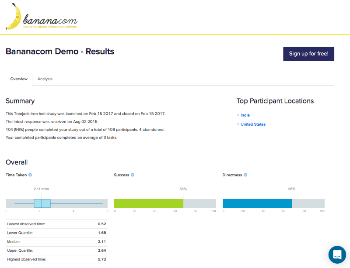Open the India participant location link
350x268 pixels.
[245, 115]
